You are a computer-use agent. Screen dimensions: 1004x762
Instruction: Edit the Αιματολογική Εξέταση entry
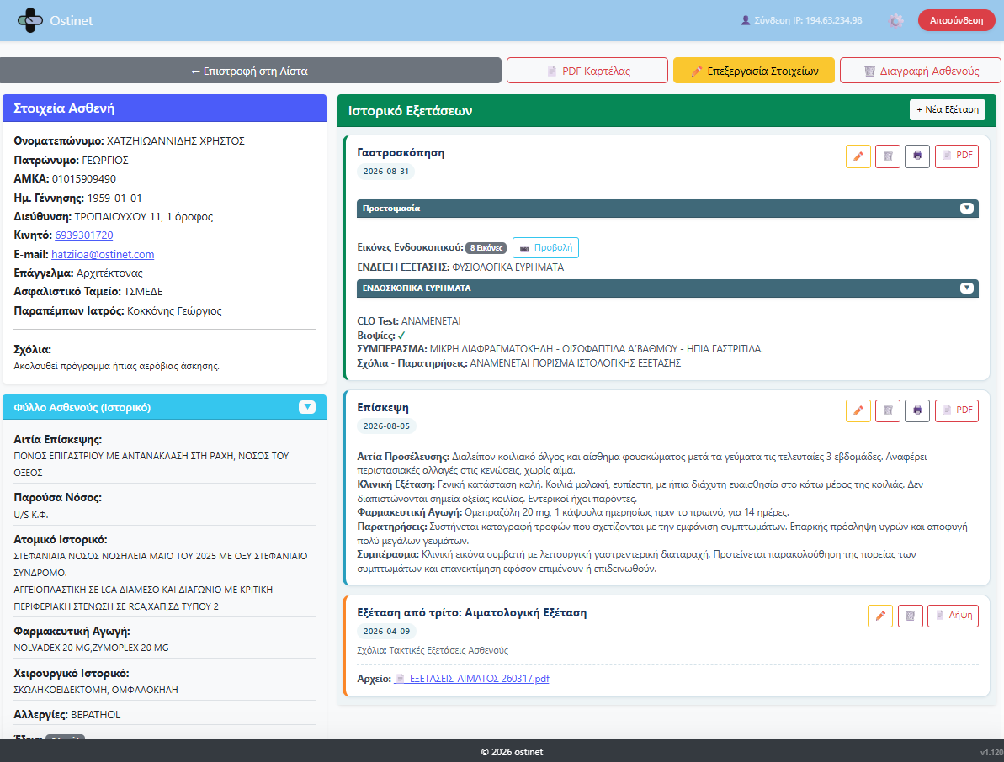coord(880,616)
